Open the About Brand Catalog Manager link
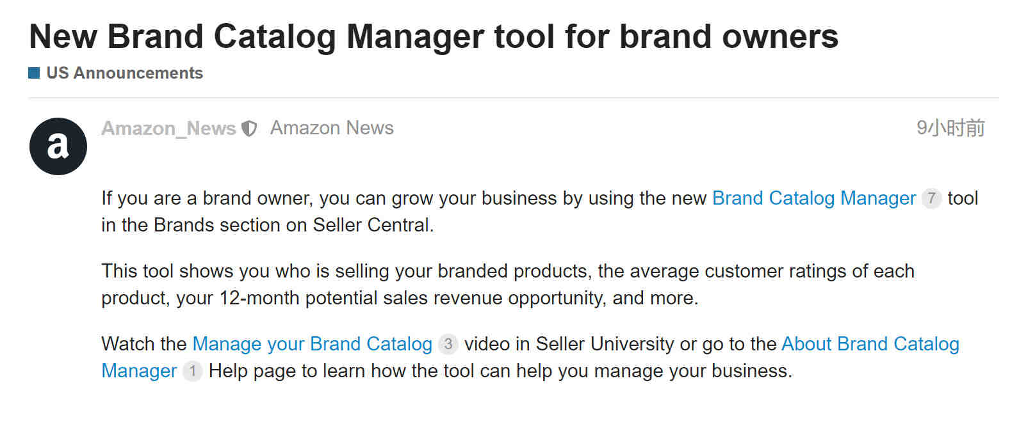 pos(870,344)
